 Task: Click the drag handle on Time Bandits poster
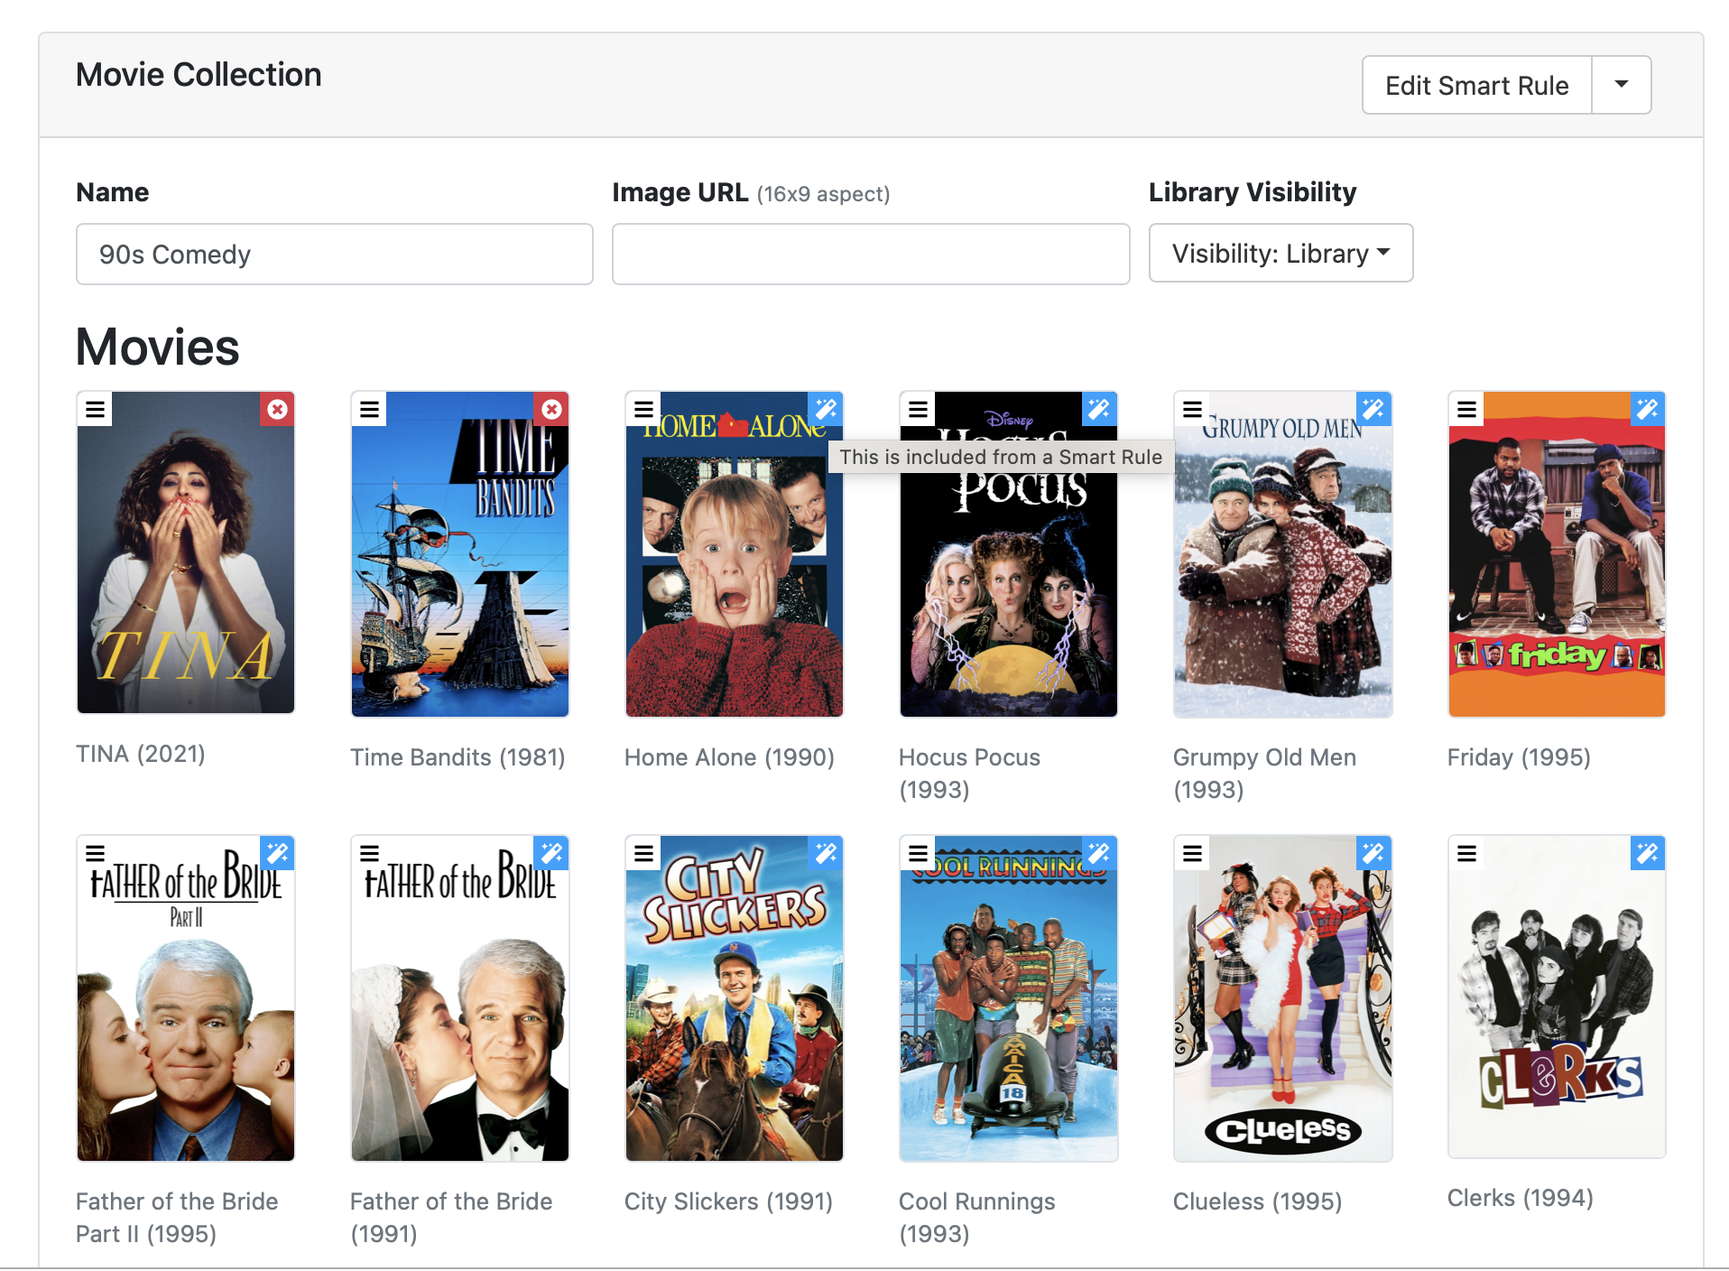coord(369,409)
